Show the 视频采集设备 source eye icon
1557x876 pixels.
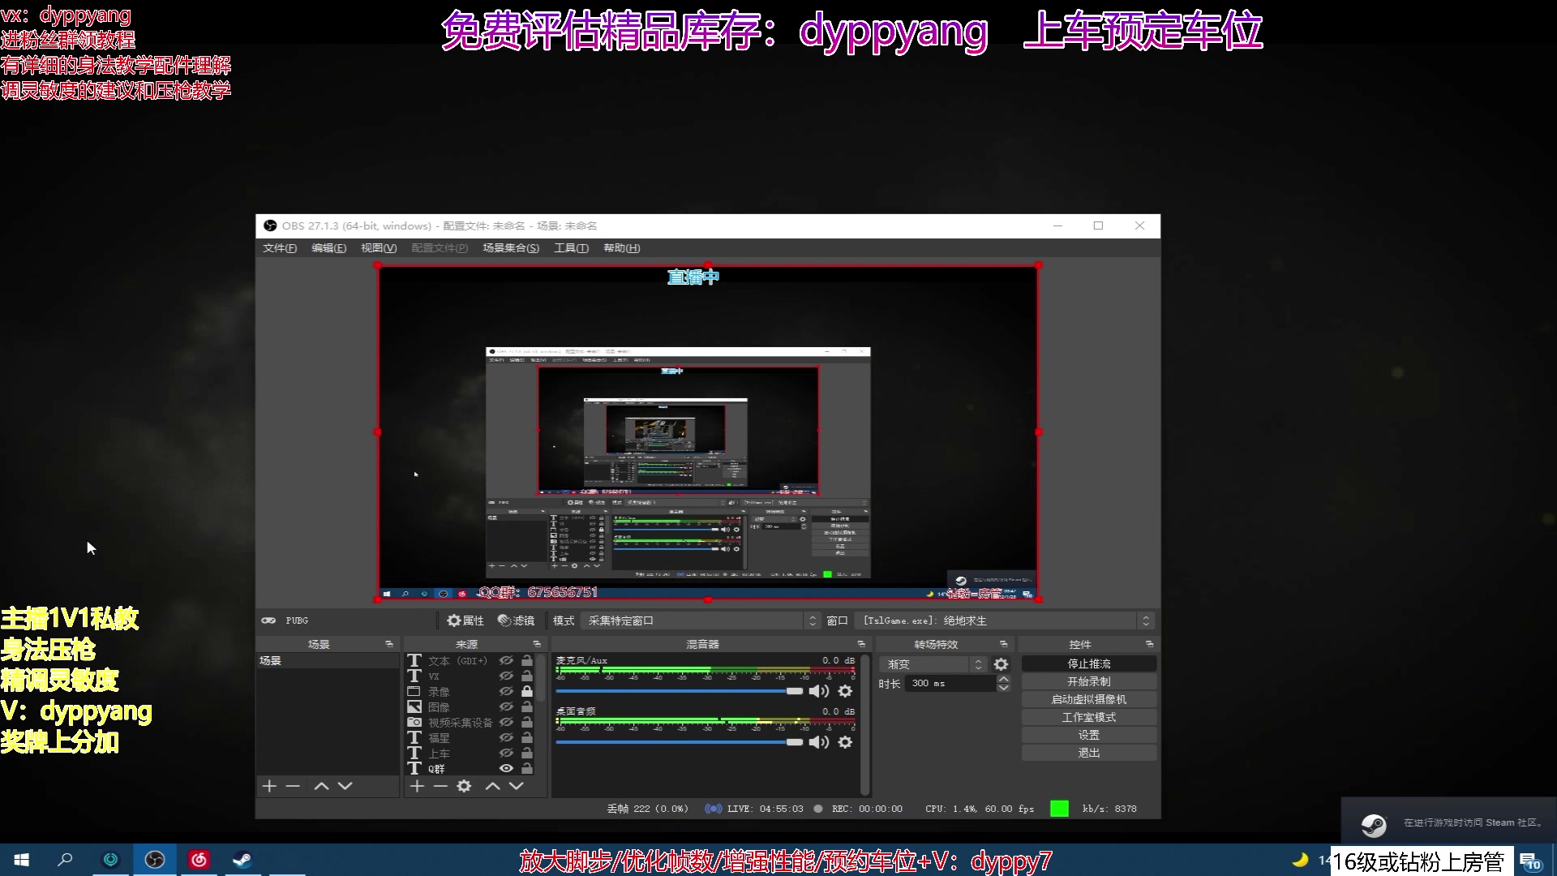tap(506, 722)
